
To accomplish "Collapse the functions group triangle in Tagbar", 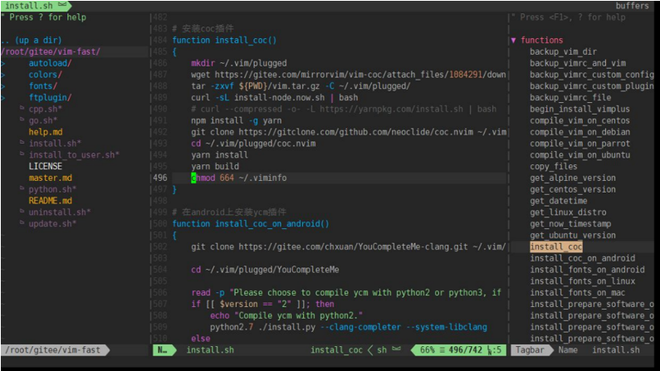I will click(x=513, y=41).
